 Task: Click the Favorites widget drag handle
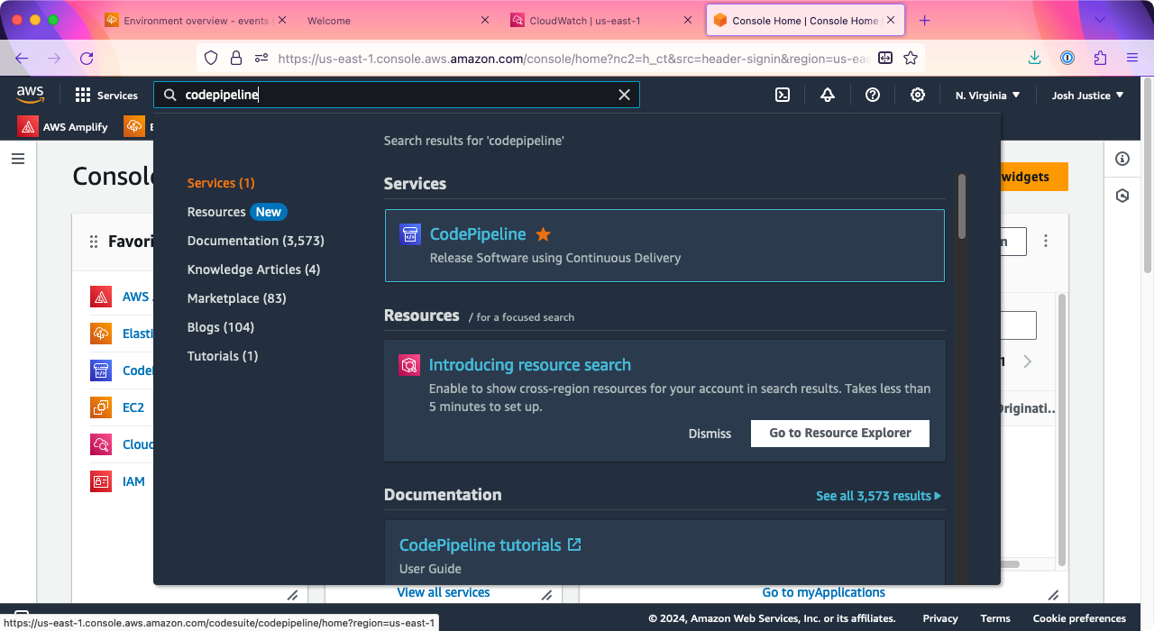tap(94, 242)
